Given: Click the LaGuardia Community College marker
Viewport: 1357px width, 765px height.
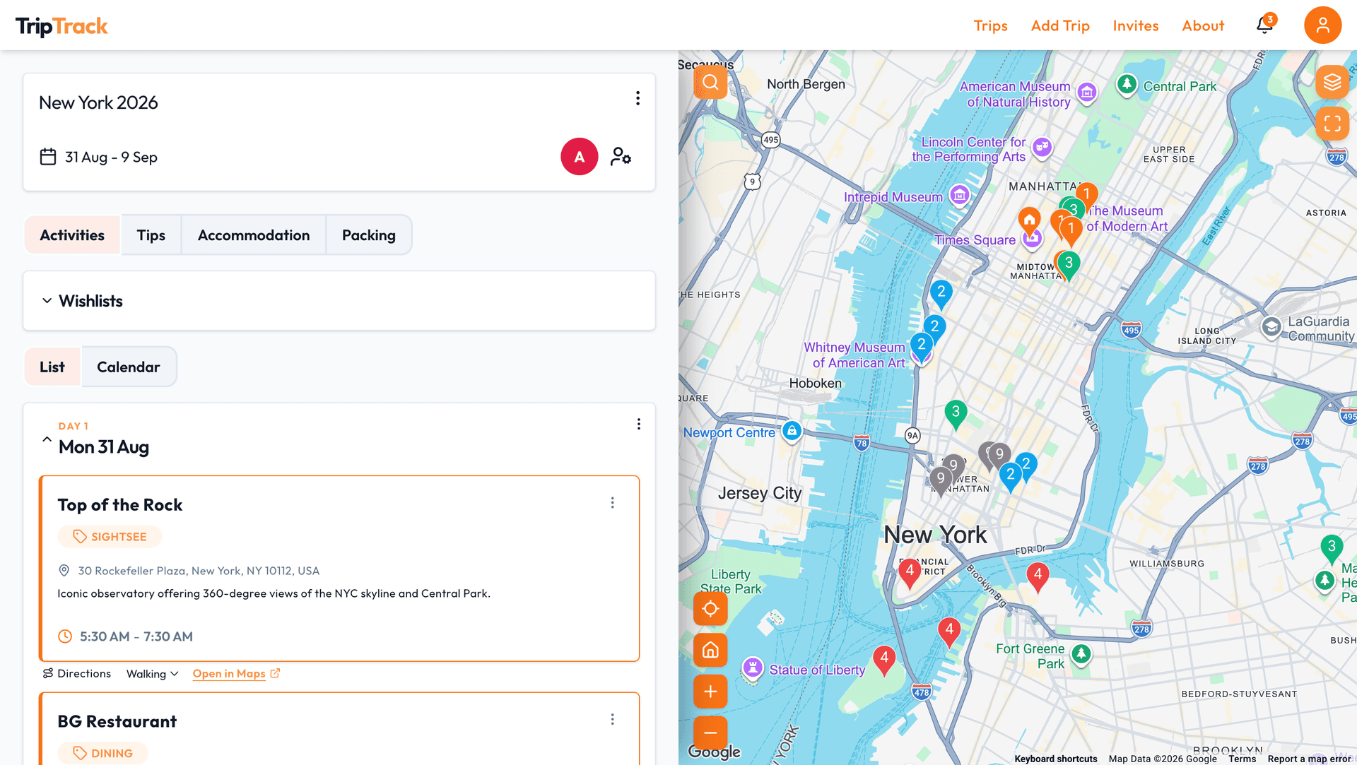Looking at the screenshot, I should [x=1271, y=327].
